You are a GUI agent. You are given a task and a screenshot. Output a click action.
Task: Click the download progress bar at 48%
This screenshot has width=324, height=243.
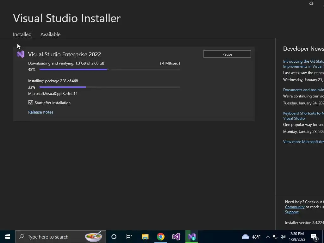[110, 69]
